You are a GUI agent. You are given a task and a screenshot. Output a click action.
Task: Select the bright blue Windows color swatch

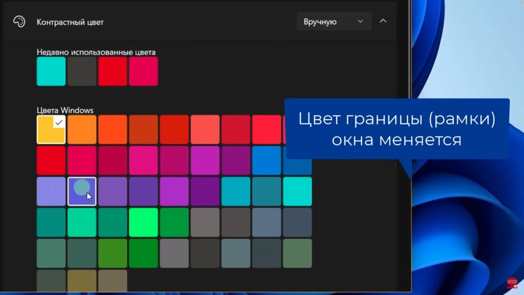pos(266,160)
